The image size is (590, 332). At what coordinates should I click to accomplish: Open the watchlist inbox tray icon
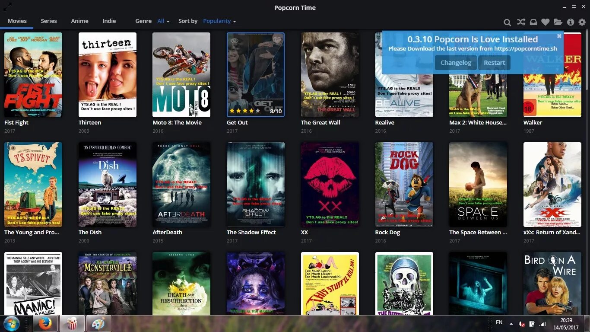(x=533, y=22)
